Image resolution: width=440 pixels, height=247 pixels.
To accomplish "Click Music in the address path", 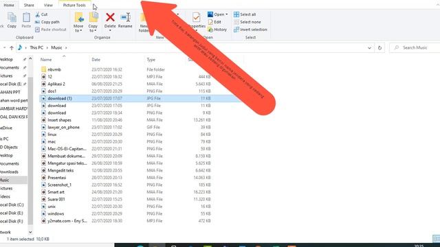I will coord(56,47).
